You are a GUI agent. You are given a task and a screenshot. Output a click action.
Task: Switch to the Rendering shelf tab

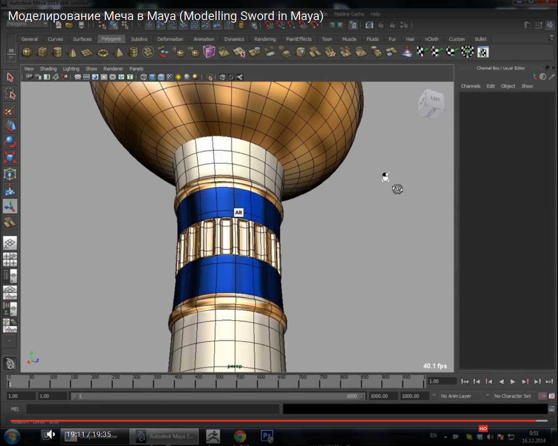click(x=265, y=39)
